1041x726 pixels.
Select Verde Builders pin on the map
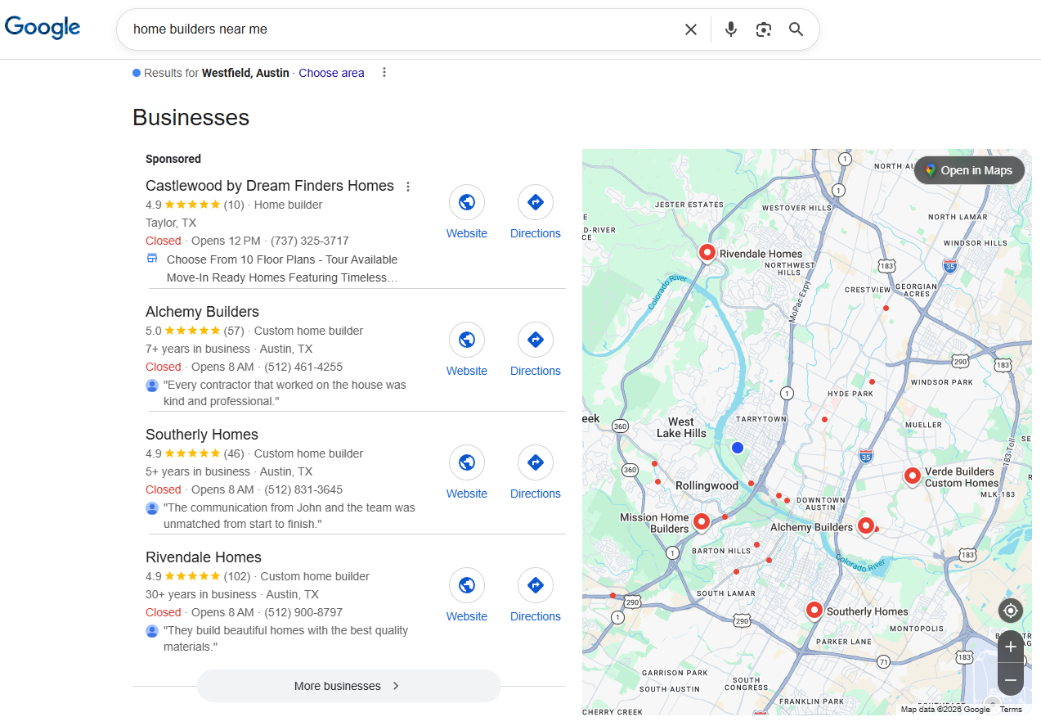913,476
